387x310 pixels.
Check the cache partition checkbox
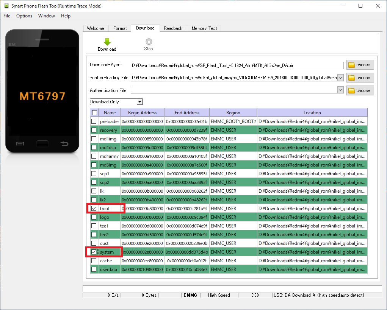click(x=94, y=261)
